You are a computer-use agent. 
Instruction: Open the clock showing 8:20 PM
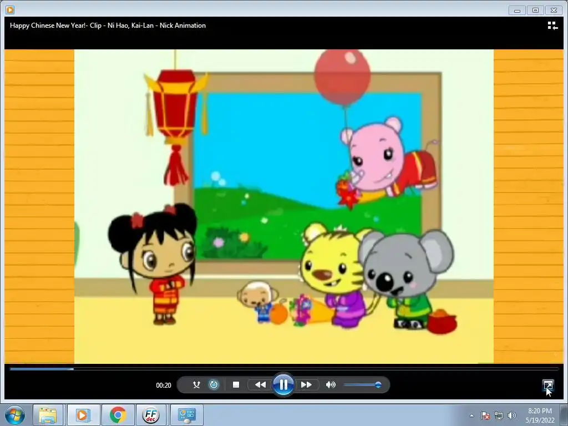[540, 415]
